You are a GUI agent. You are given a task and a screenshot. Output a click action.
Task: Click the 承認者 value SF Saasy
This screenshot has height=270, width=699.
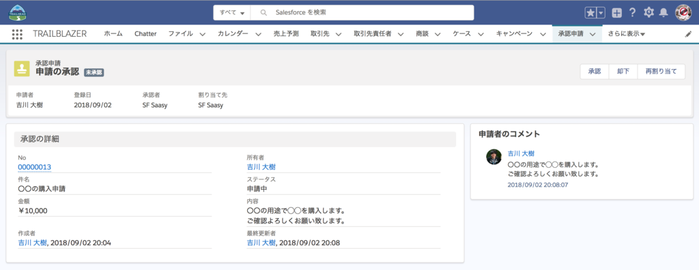155,106
